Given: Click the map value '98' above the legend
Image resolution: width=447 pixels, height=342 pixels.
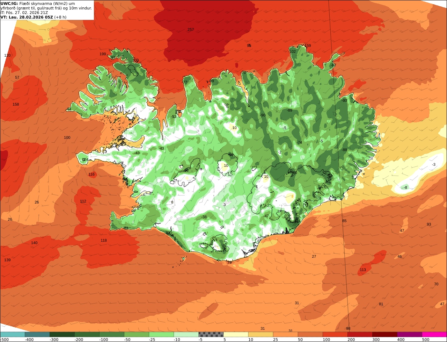Looking at the screenshot, I should [348, 328].
